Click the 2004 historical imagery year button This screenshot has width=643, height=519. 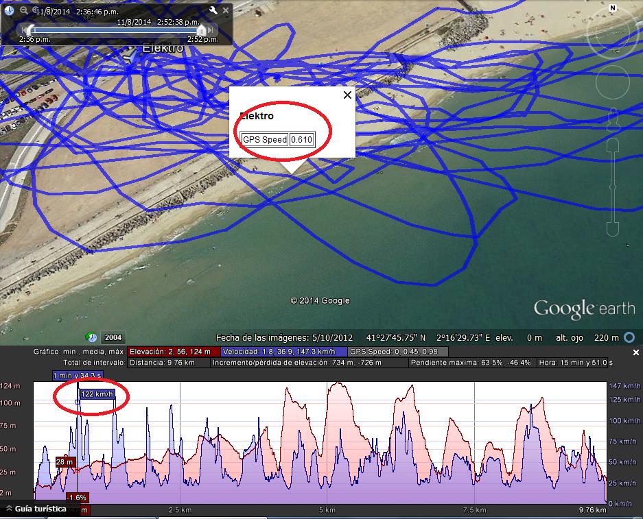113,337
